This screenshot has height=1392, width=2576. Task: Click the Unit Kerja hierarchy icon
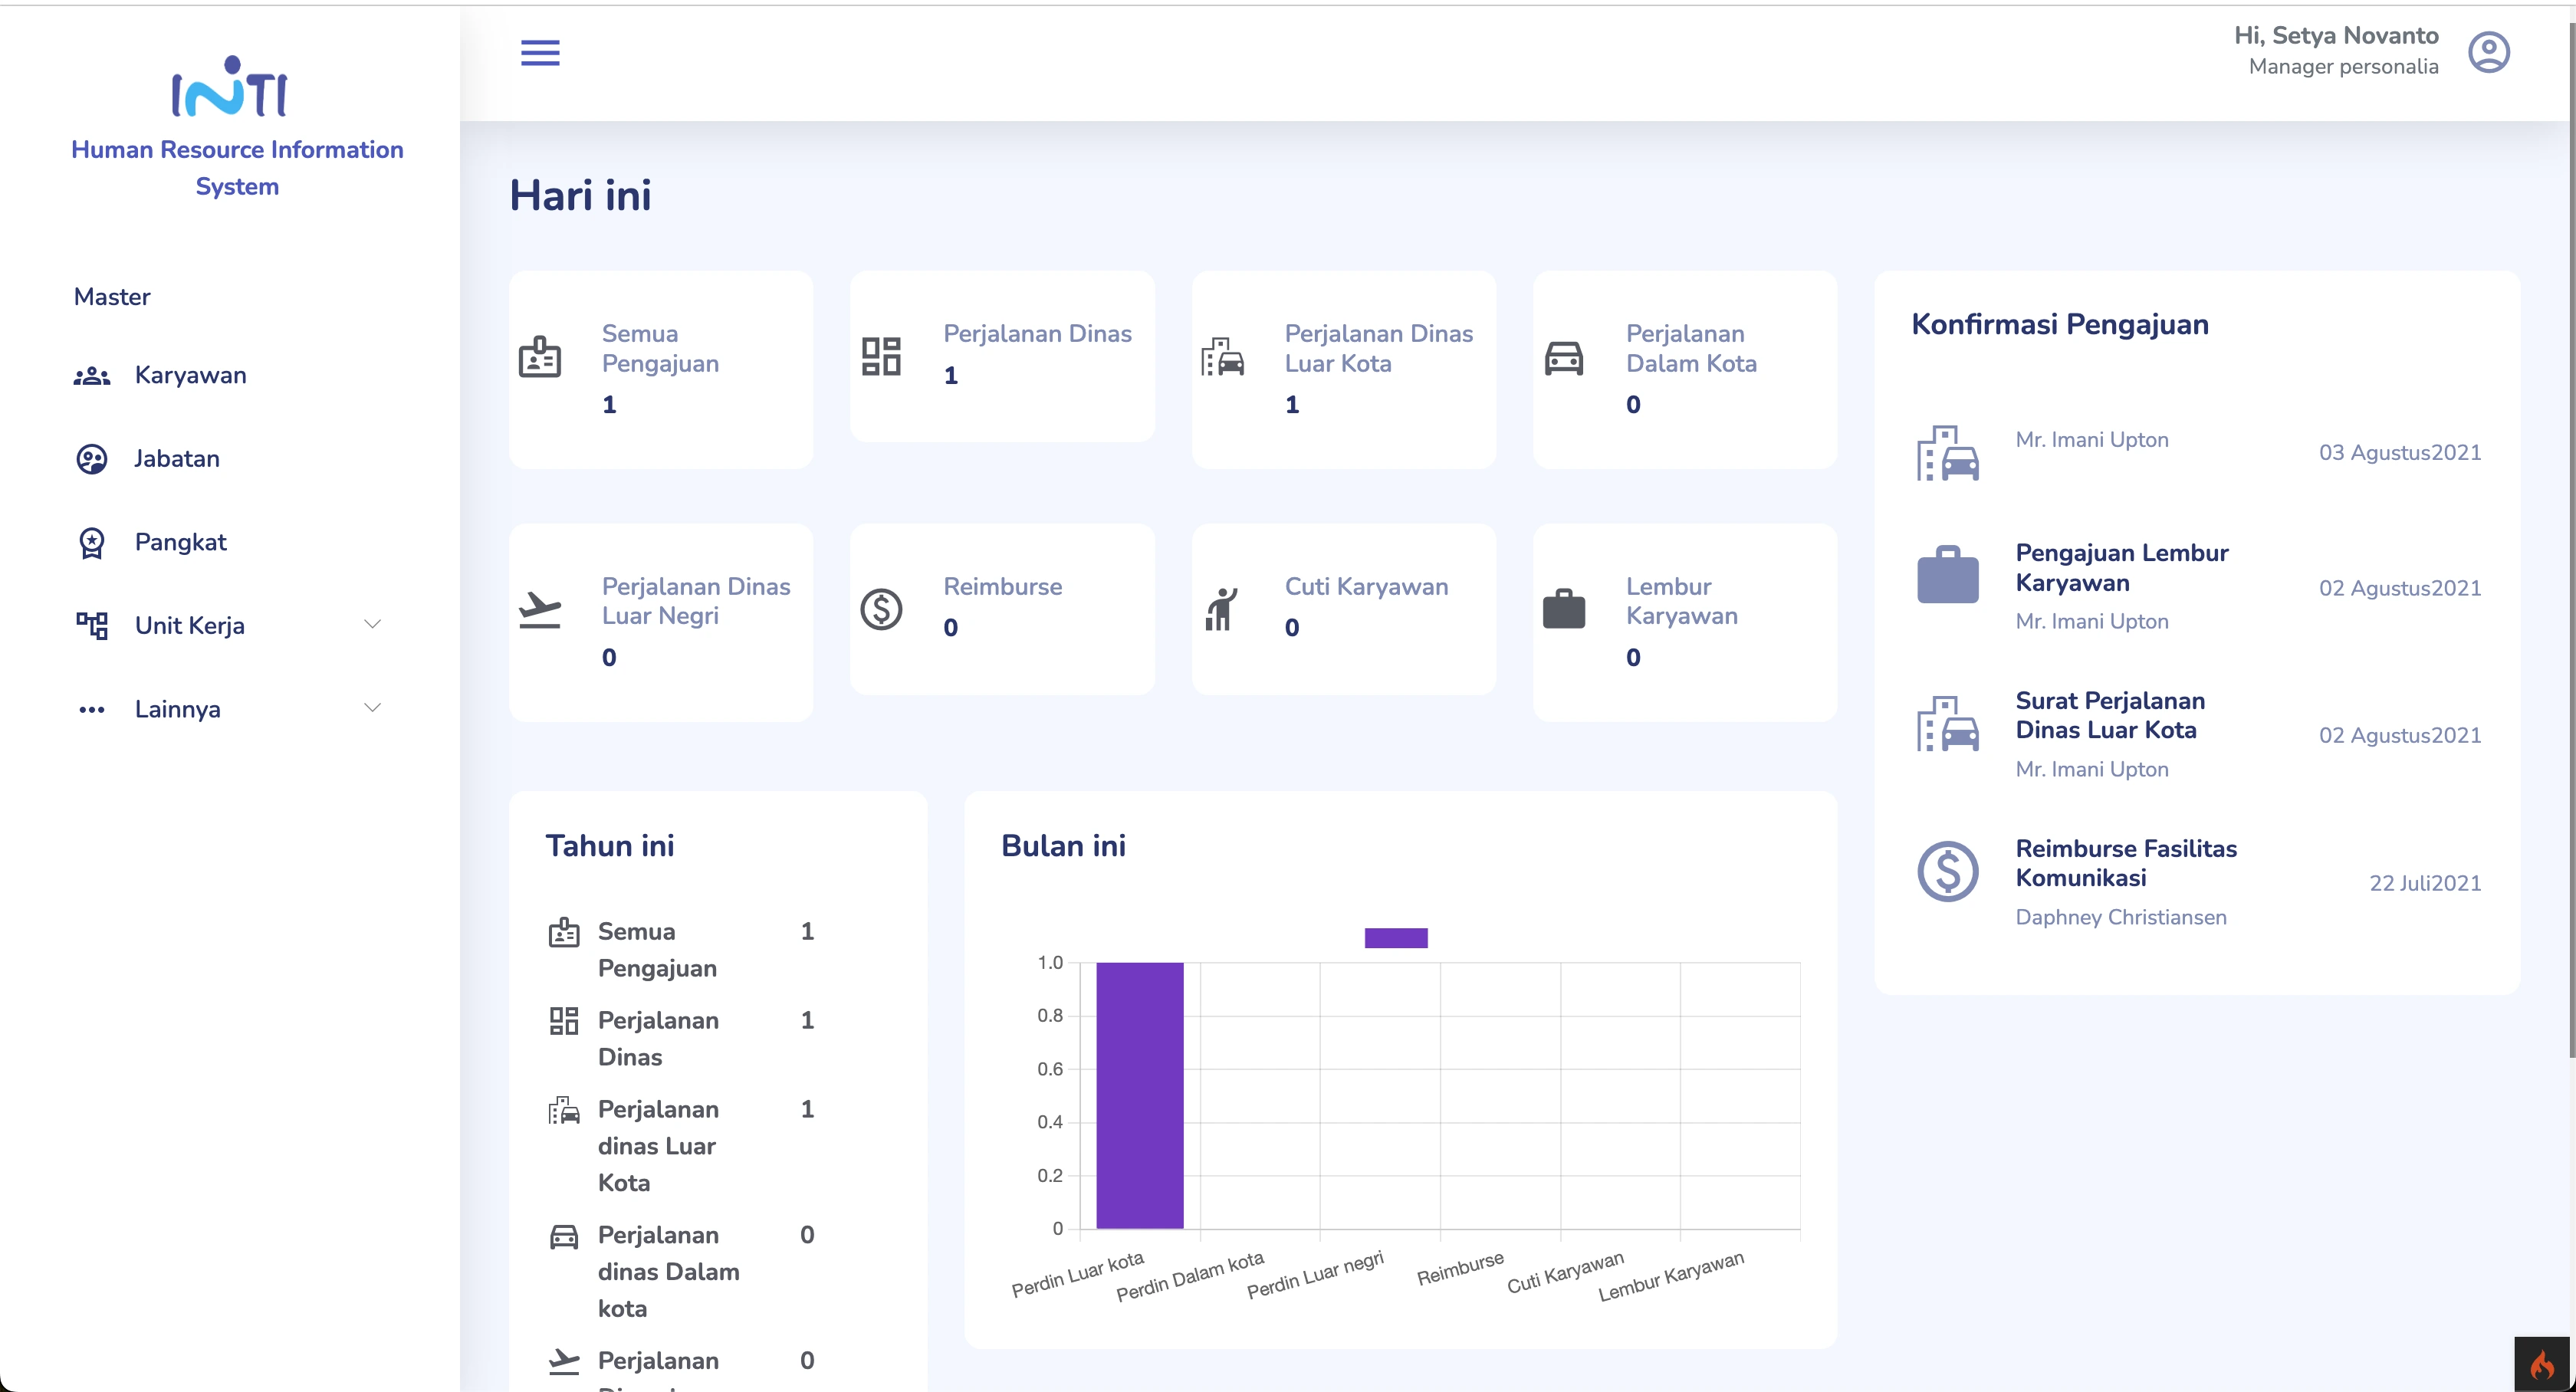92,626
